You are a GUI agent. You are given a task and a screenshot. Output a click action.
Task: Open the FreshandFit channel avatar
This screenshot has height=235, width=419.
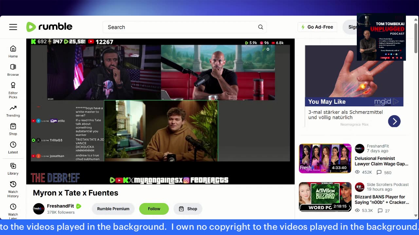pyautogui.click(x=39, y=209)
